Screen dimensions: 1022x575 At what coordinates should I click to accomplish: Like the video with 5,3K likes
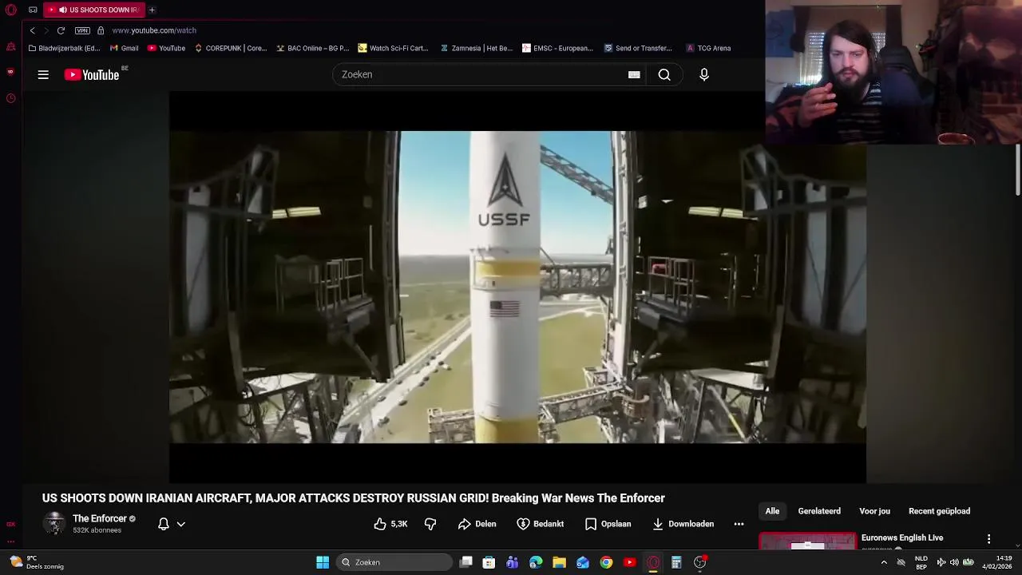pos(390,524)
